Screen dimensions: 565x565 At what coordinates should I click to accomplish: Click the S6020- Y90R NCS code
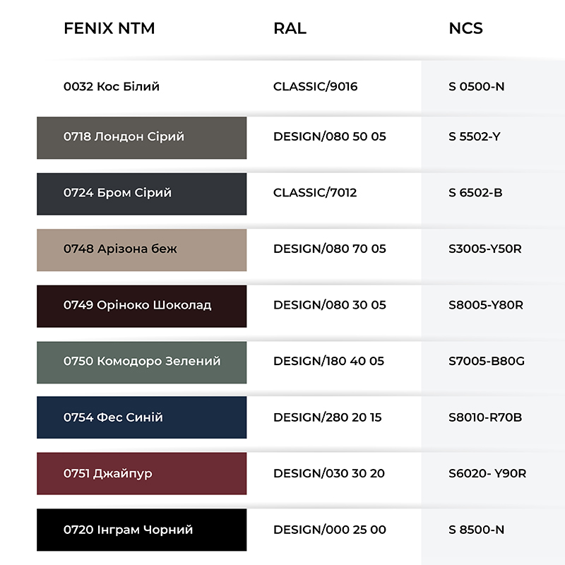click(487, 473)
